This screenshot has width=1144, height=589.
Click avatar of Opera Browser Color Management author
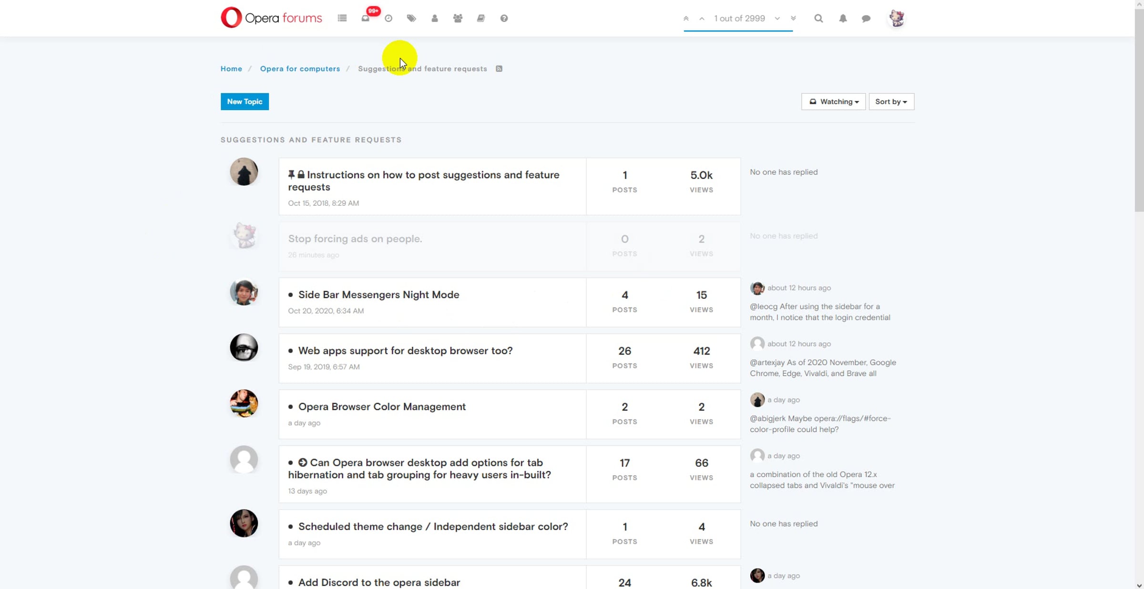coord(244,404)
